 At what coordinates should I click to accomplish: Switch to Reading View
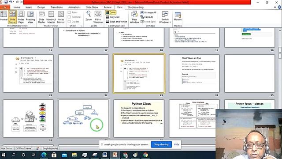(30, 17)
